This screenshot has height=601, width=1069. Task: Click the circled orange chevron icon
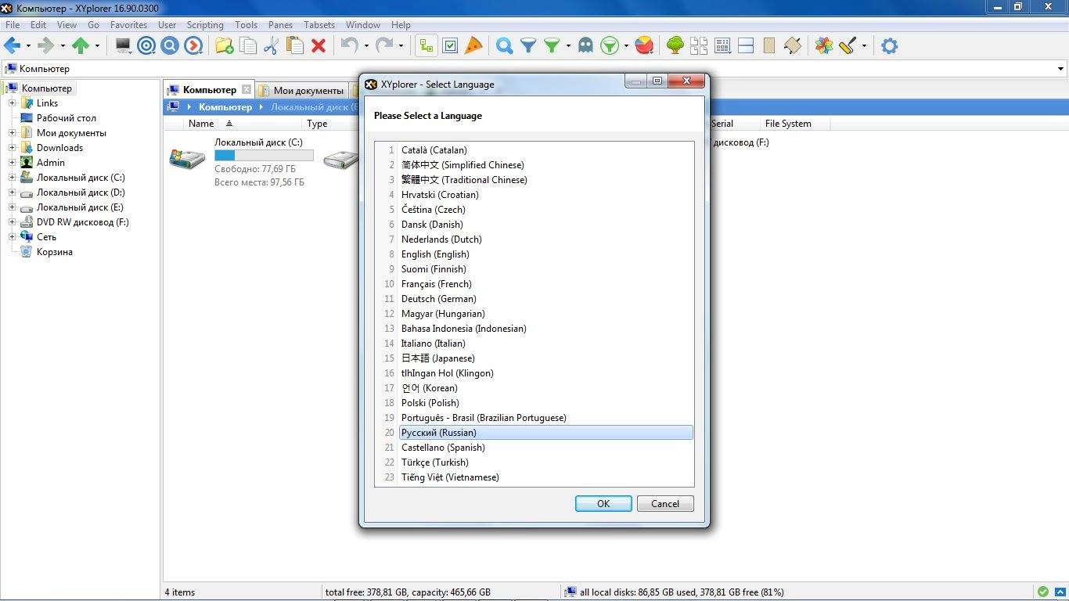click(193, 46)
